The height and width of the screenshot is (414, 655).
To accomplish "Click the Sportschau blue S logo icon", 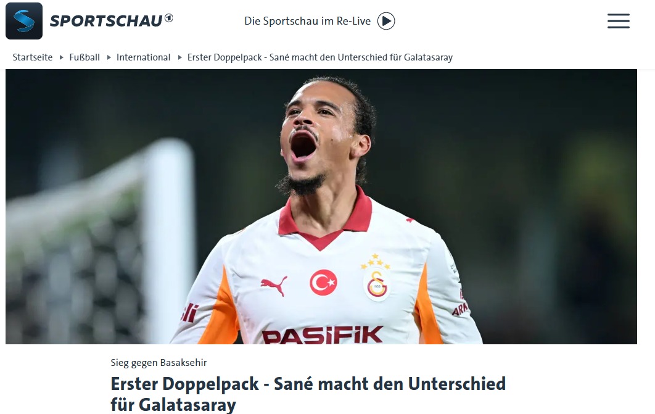I will pos(24,21).
